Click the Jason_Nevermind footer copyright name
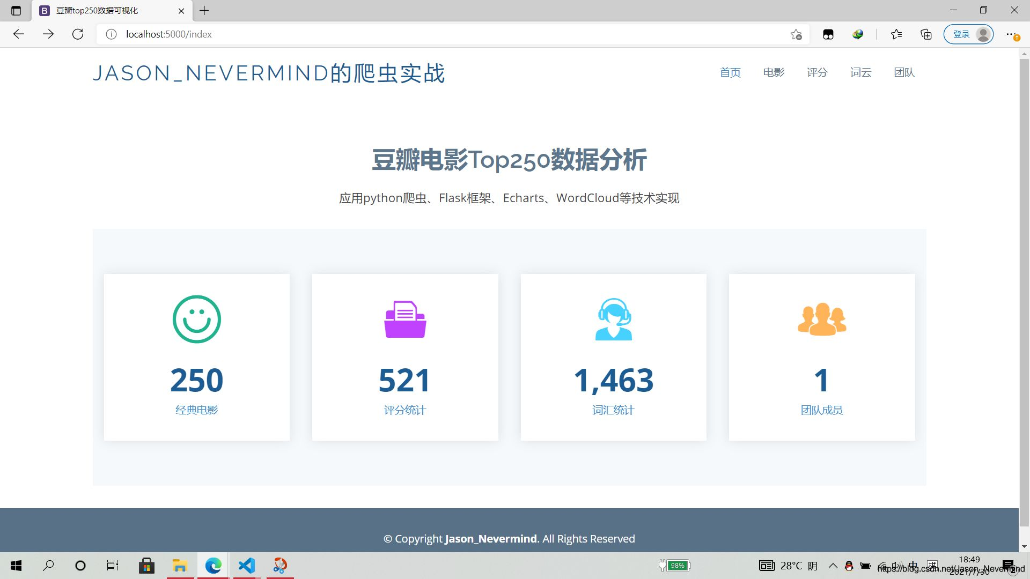This screenshot has width=1030, height=579. pyautogui.click(x=491, y=539)
